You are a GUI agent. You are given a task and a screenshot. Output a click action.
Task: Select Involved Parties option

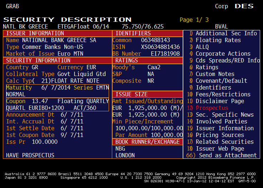coord(217,122)
